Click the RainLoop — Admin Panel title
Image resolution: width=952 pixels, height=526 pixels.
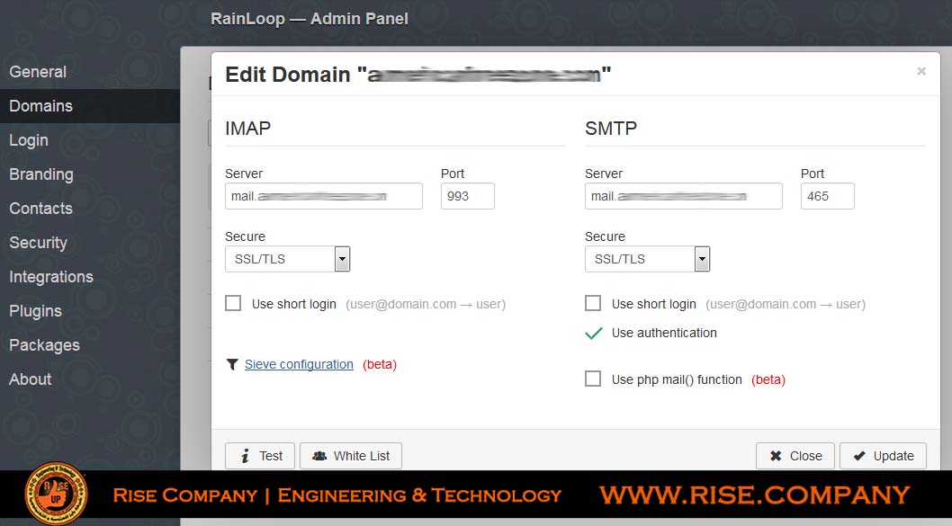pos(309,19)
